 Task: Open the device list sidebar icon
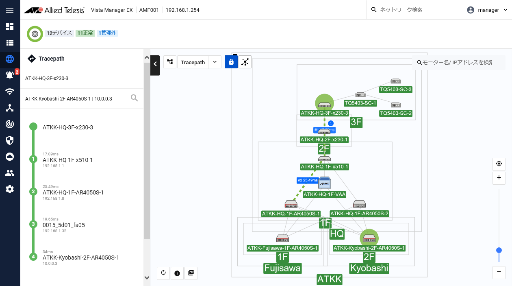point(10,43)
